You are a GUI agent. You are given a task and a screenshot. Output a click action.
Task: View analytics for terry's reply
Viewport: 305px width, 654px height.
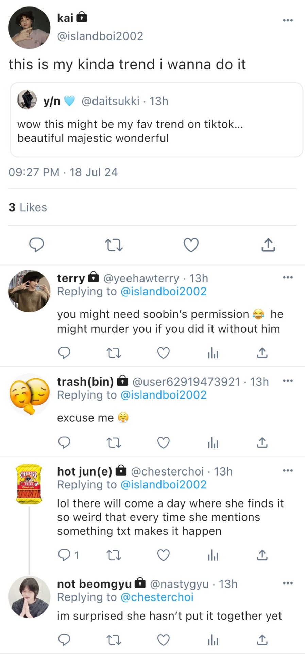(x=213, y=353)
